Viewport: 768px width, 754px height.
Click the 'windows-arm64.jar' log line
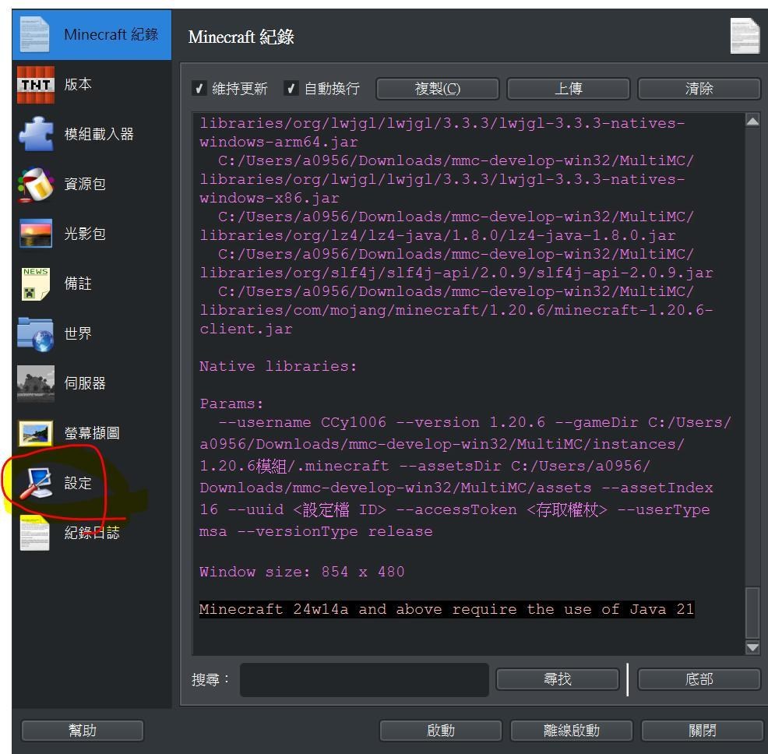coord(279,142)
